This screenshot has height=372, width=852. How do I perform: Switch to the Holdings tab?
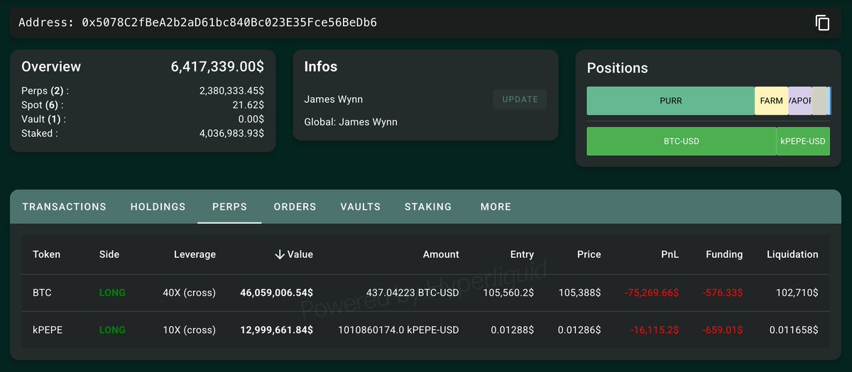click(158, 207)
